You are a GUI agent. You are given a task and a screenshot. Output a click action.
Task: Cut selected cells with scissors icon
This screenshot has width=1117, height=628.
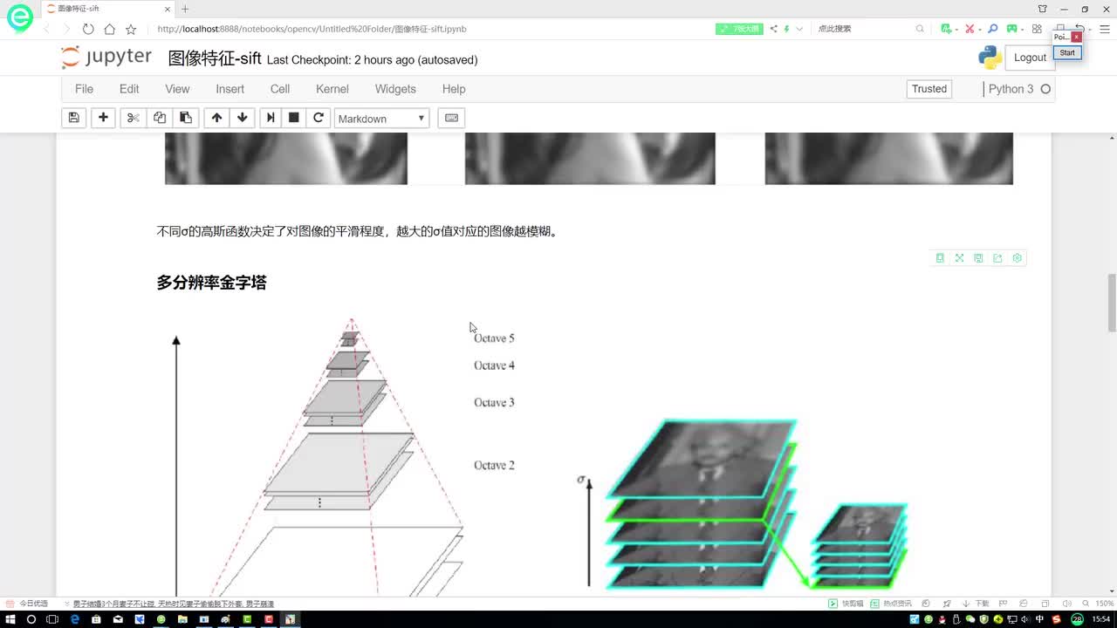133,118
